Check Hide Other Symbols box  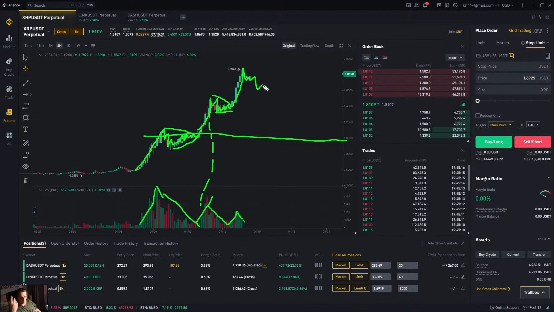pos(424,244)
